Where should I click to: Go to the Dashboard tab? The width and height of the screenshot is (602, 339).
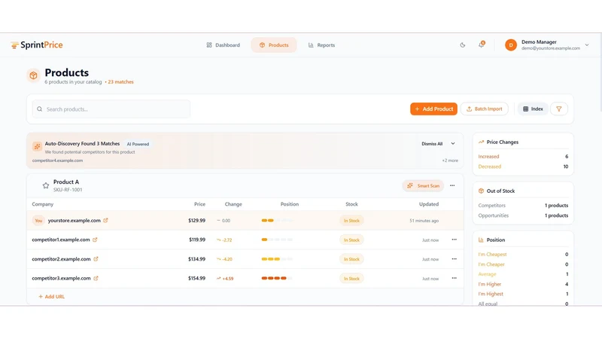(x=223, y=45)
